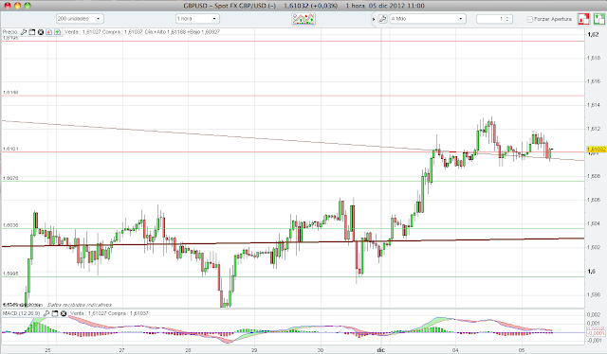The height and width of the screenshot is (354, 607).
Task: Click the red arrow icon in Precio panel
Action: point(48,32)
